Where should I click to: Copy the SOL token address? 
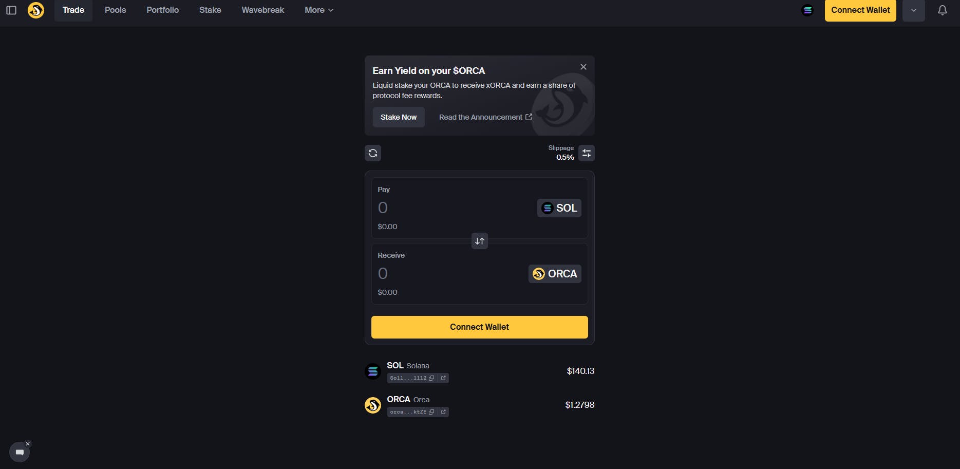[x=431, y=378]
